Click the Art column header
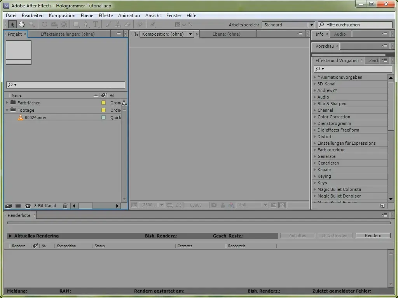The height and width of the screenshot is (298, 398). [112, 95]
